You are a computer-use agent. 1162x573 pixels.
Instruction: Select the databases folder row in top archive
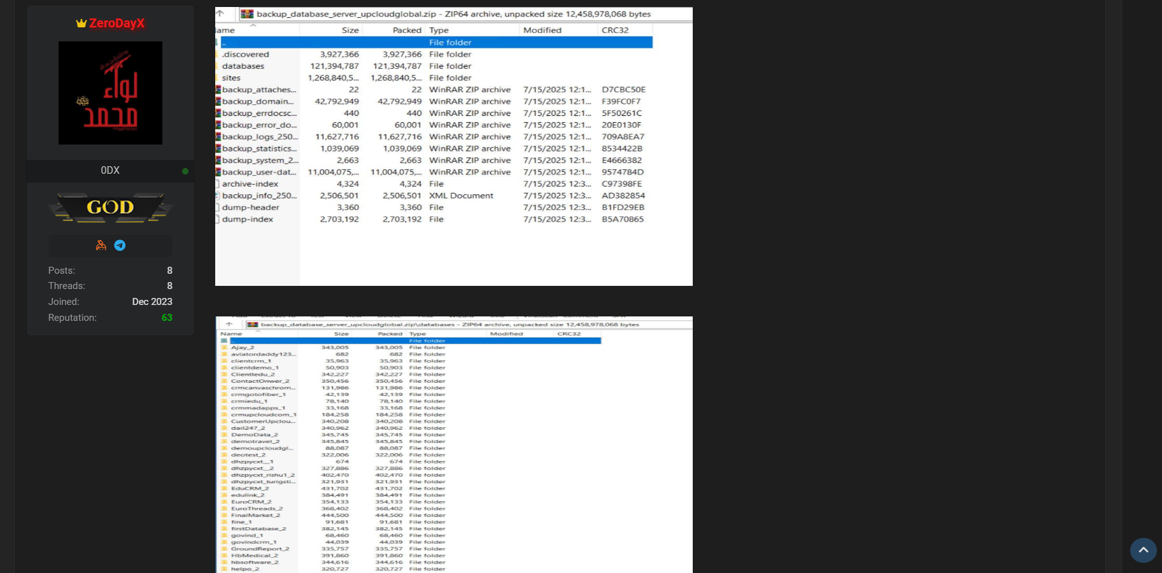(x=243, y=66)
